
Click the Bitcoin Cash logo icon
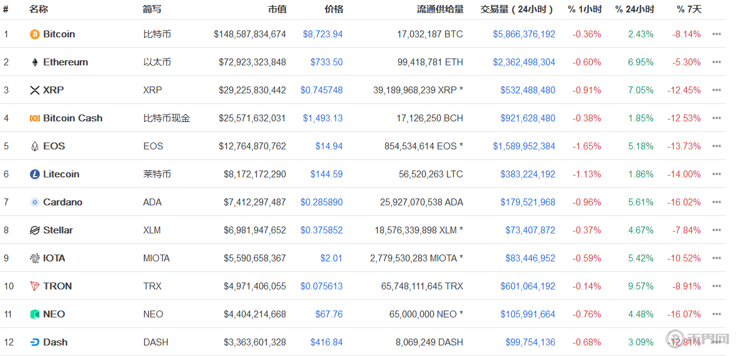point(35,118)
